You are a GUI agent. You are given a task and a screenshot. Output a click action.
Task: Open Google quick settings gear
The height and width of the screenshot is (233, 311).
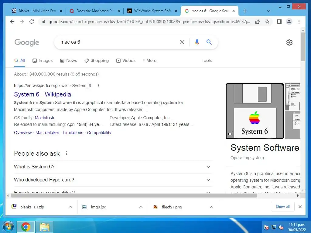[289, 42]
